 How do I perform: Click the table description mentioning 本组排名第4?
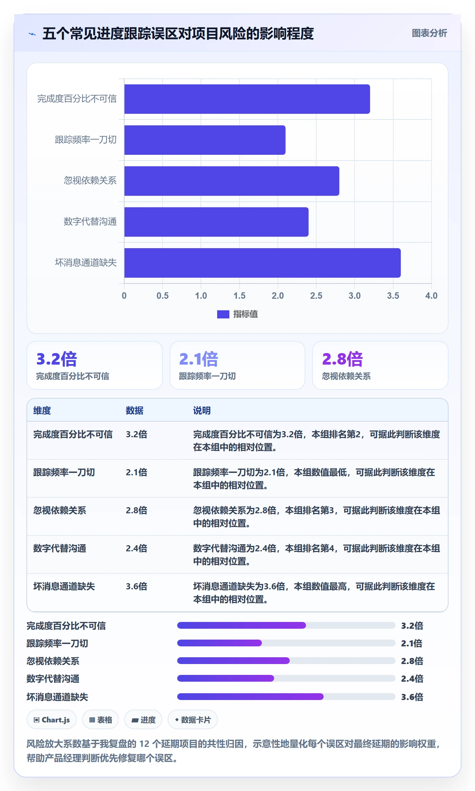[317, 555]
